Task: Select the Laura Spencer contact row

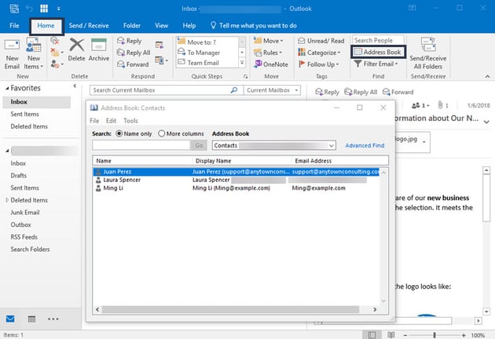Action: [x=236, y=180]
